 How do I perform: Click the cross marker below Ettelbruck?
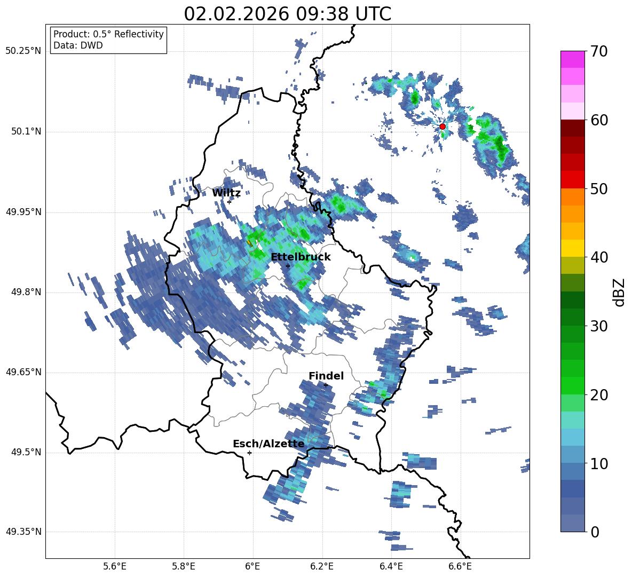click(x=288, y=266)
